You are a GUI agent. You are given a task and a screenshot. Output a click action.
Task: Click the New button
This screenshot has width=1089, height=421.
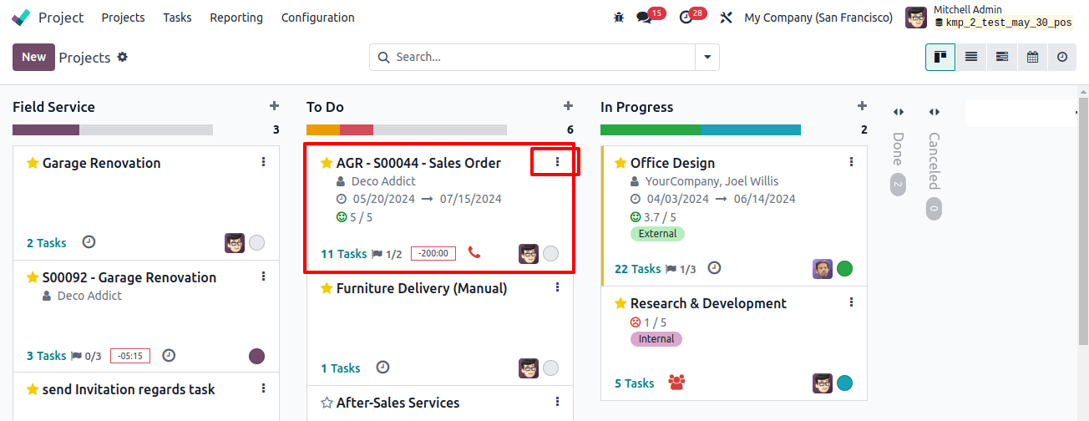33,57
